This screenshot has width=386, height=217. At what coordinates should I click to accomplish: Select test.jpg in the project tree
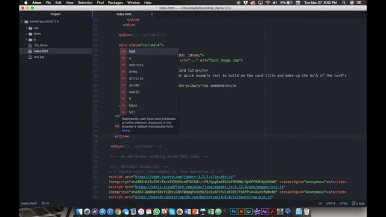point(39,57)
